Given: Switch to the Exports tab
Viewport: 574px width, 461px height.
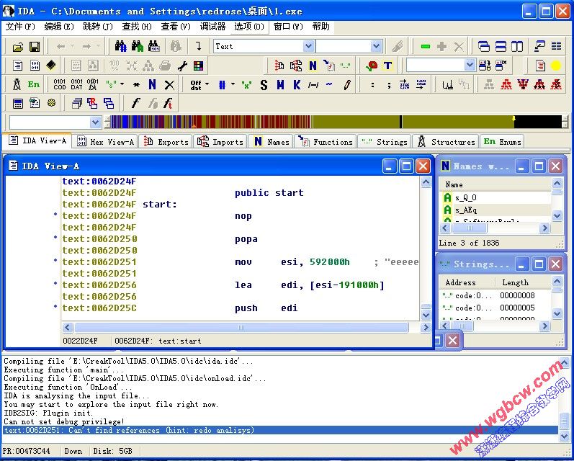Looking at the screenshot, I should pos(166,142).
